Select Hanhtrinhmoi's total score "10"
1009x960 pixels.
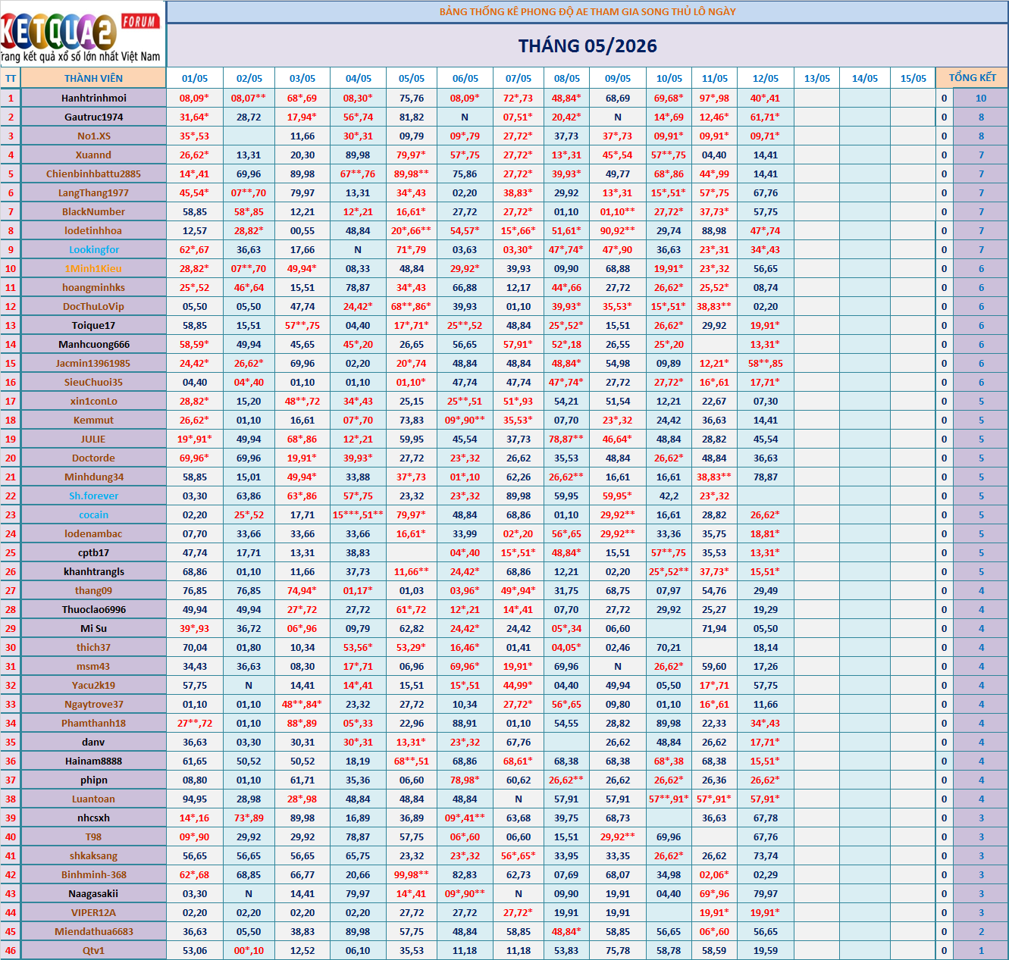pos(981,98)
